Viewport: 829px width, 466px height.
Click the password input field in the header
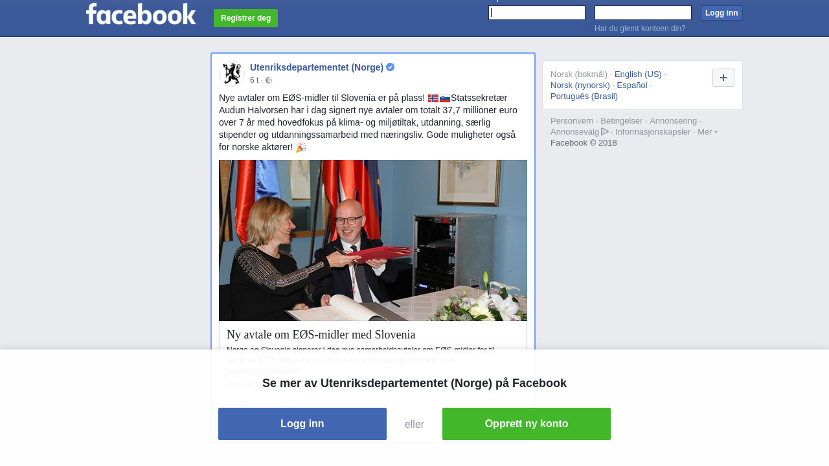643,12
